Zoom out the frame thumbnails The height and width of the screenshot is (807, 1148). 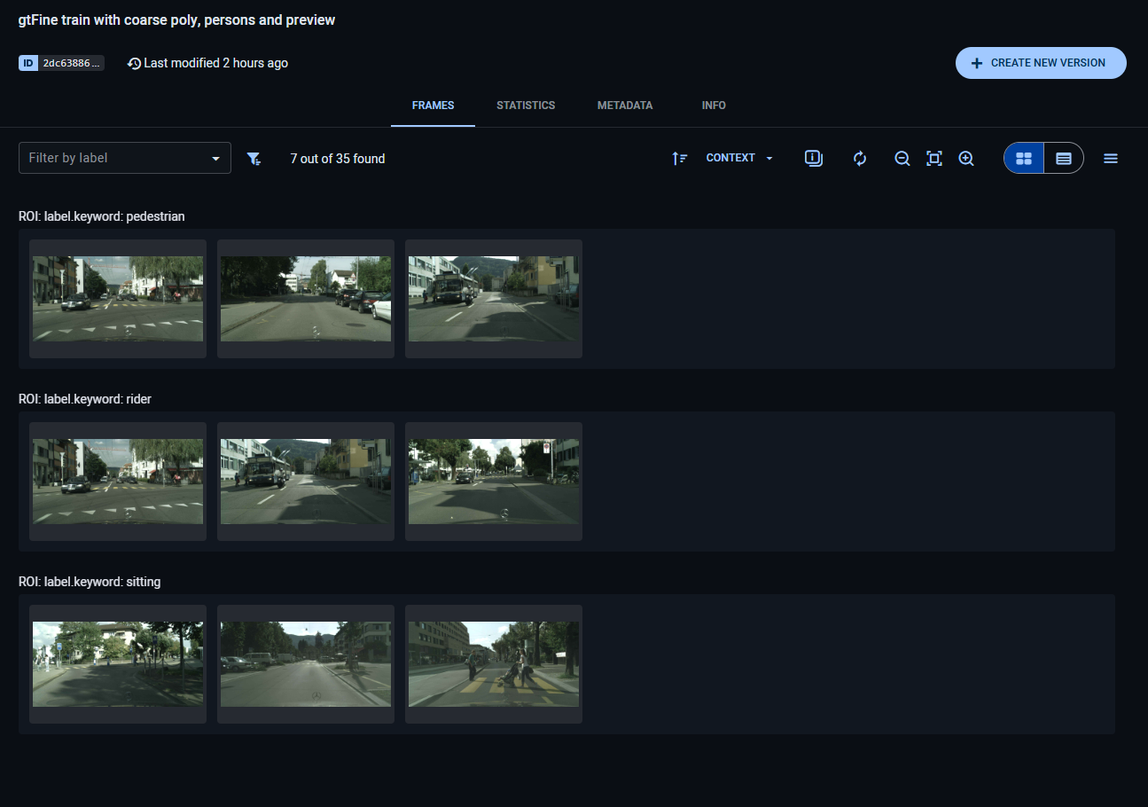(902, 159)
